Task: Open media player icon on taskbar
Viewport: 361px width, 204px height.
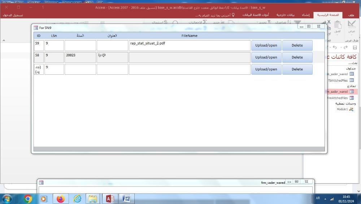Action: pyautogui.click(x=44, y=199)
